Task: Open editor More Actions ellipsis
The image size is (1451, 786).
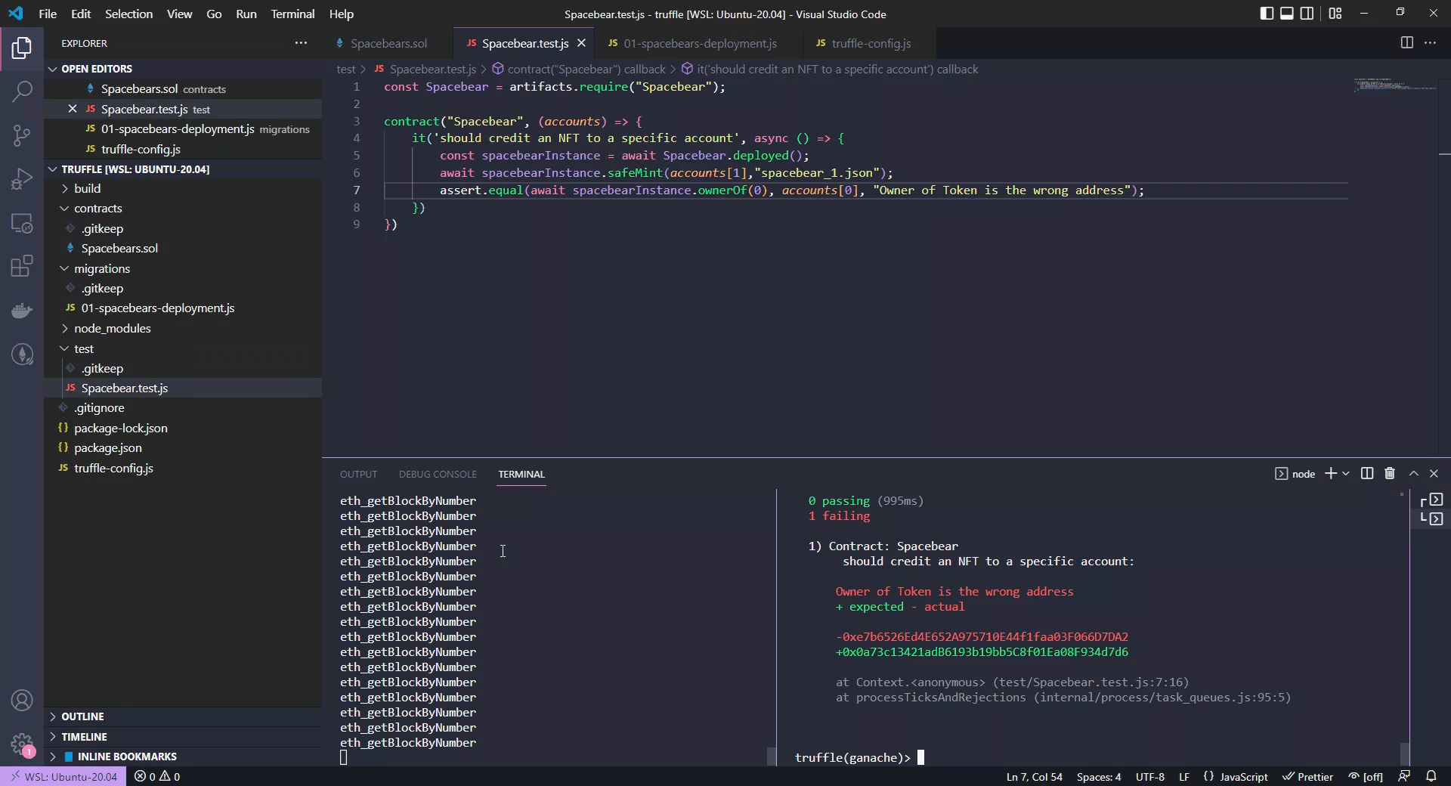Action: 1430,43
